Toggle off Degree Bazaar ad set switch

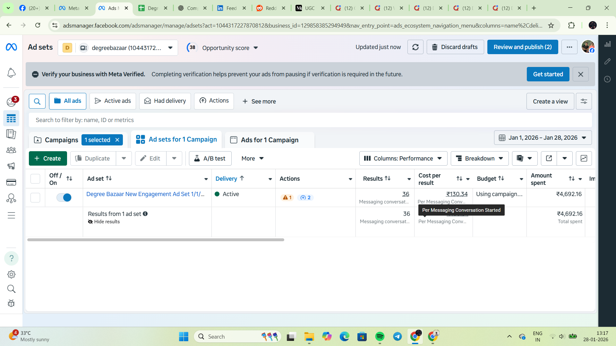pyautogui.click(x=64, y=197)
